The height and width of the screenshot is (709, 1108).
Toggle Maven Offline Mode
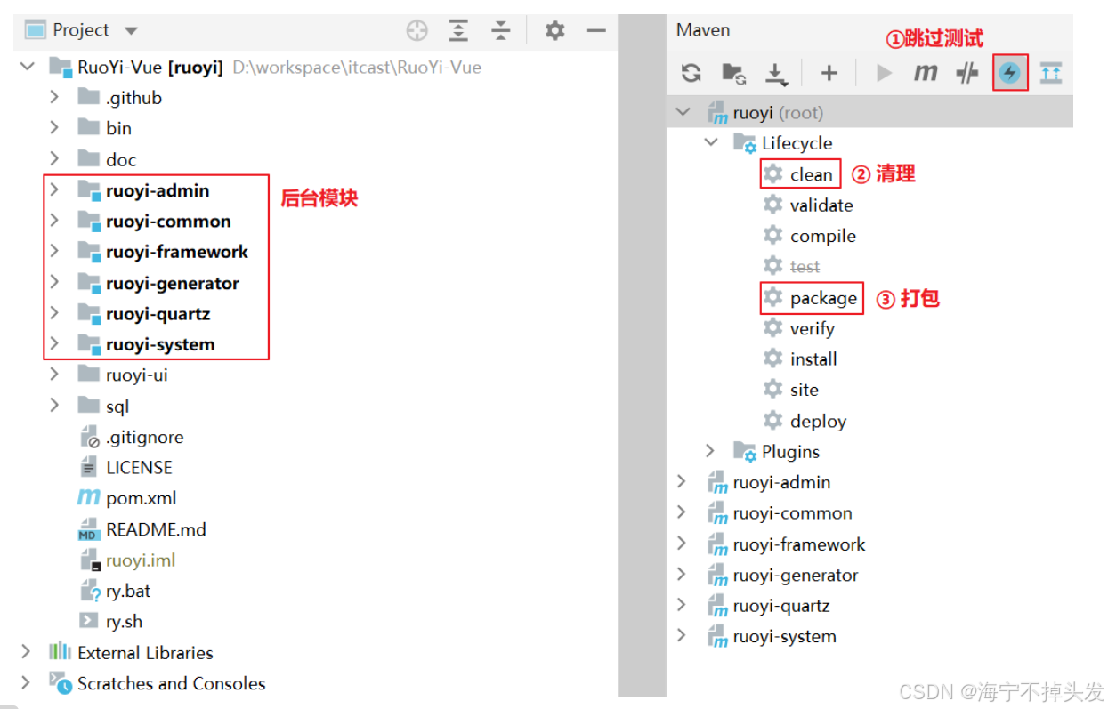click(967, 73)
